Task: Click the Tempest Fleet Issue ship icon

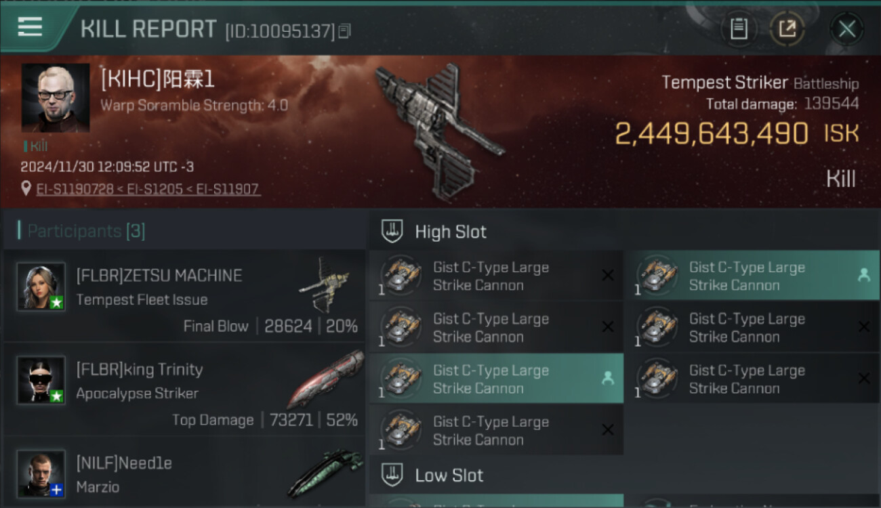Action: pyautogui.click(x=324, y=283)
